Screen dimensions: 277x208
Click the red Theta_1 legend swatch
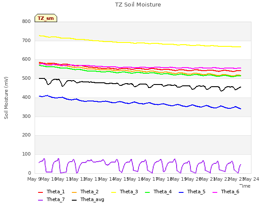[x=40, y=192]
